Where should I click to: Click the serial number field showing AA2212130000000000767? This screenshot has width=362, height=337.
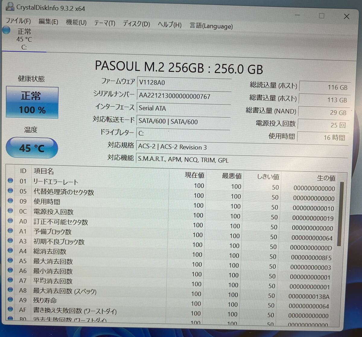click(184, 96)
